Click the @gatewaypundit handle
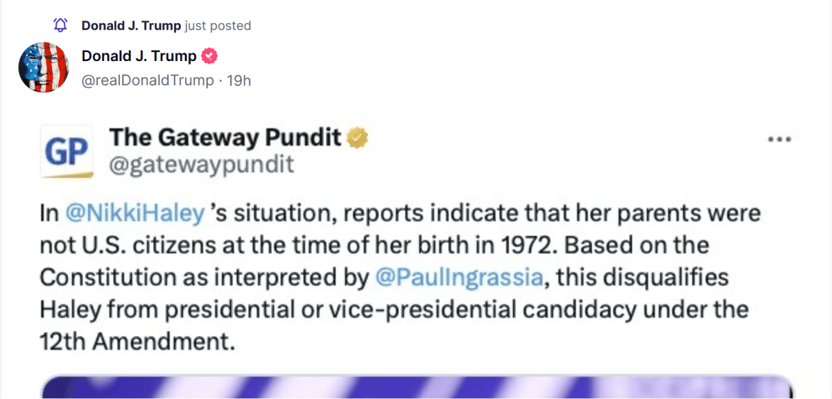 [x=202, y=164]
